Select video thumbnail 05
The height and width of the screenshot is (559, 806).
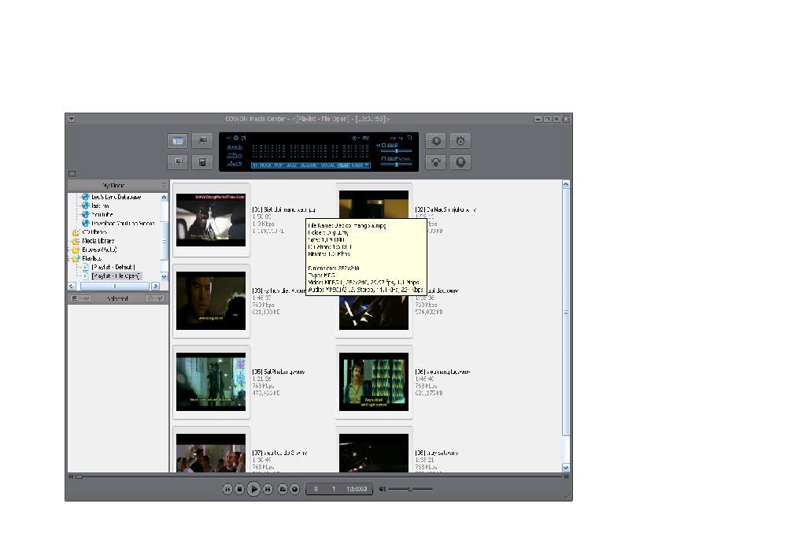211,382
